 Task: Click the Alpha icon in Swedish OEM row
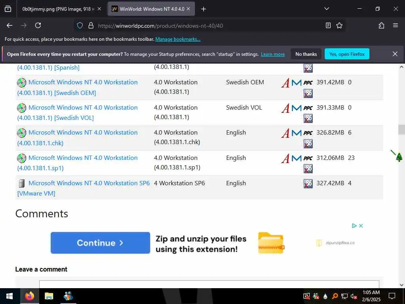[x=285, y=83]
